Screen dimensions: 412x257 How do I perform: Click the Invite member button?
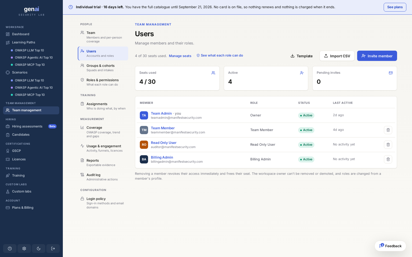pyautogui.click(x=377, y=56)
